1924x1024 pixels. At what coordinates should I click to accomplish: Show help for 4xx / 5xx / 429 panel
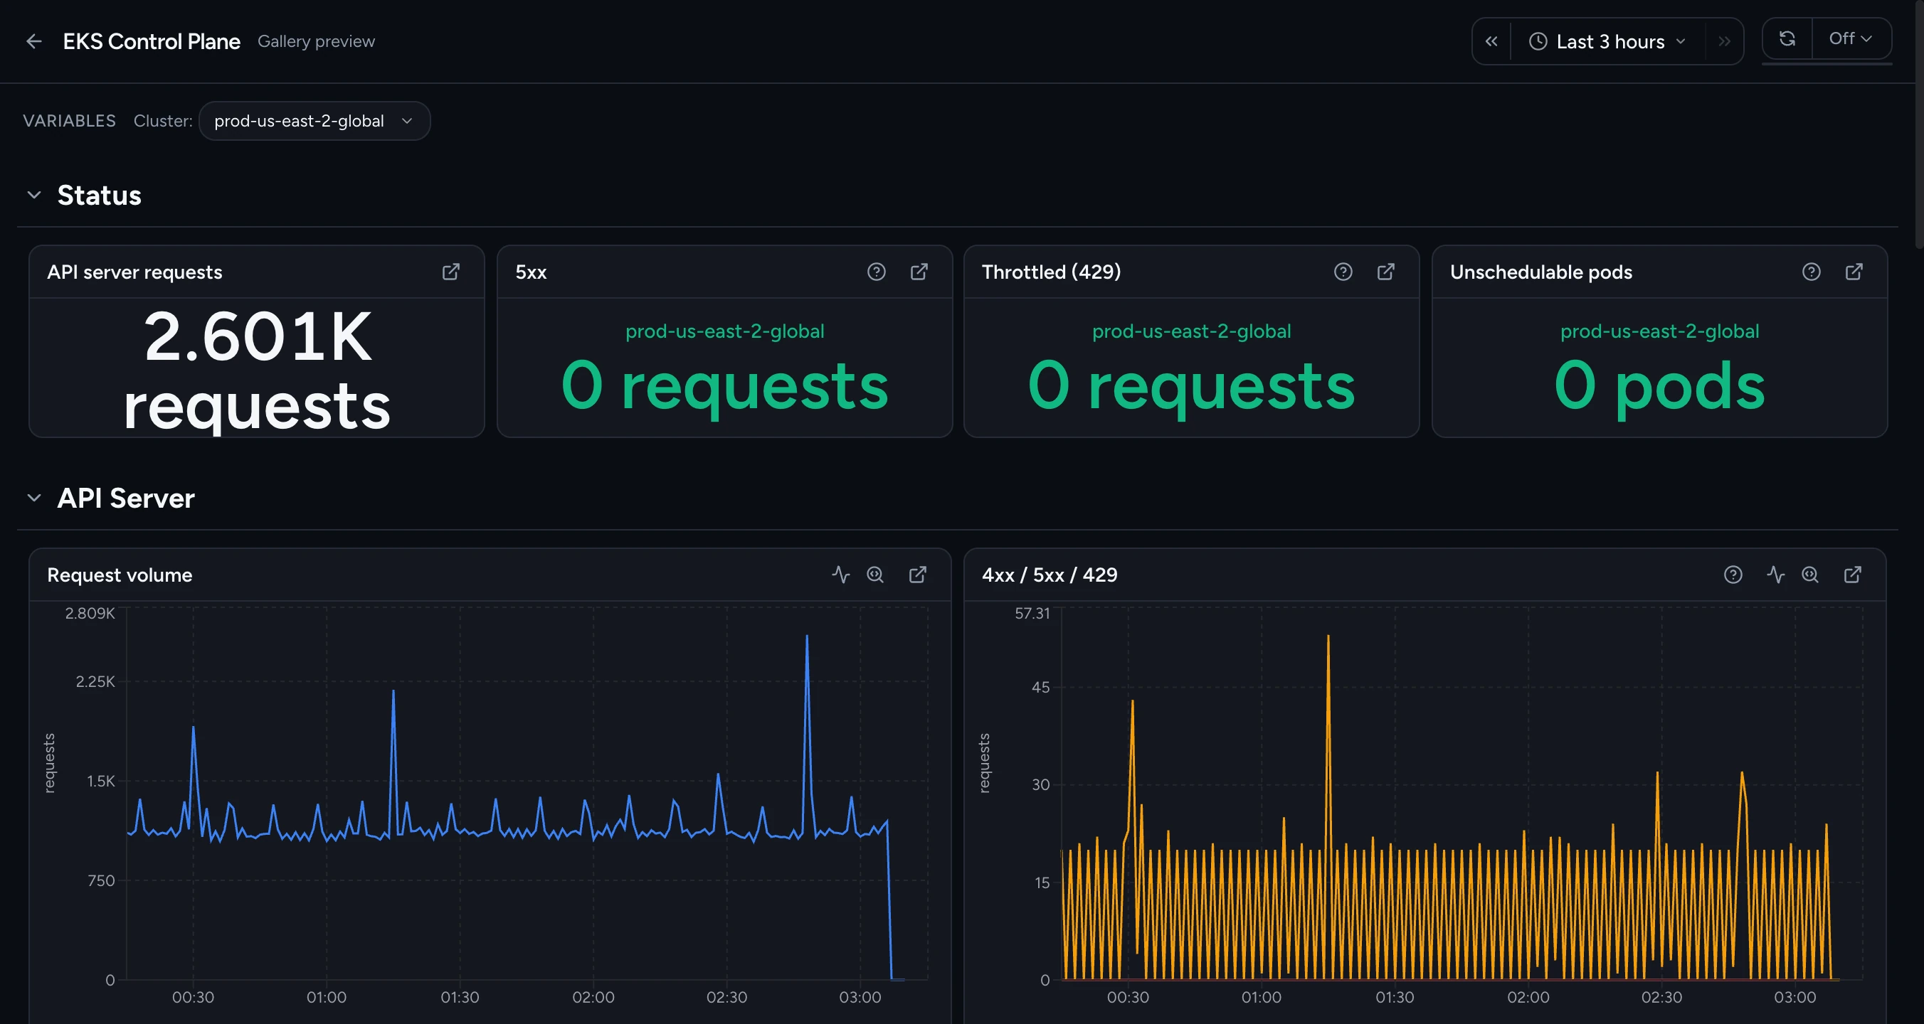[x=1733, y=575]
